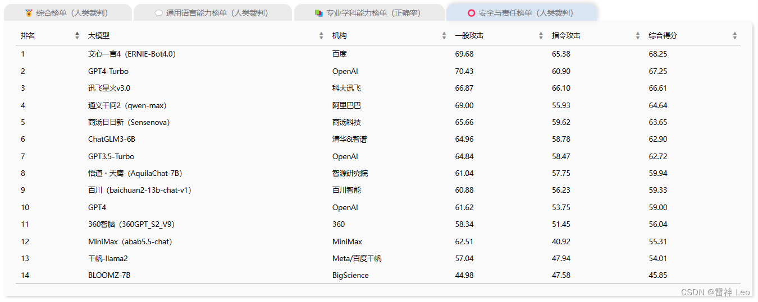Viewport: 758px width, 302px height.
Task: Select 悟道·天鹰（AquilaChat-7B）model name
Action: (135, 173)
